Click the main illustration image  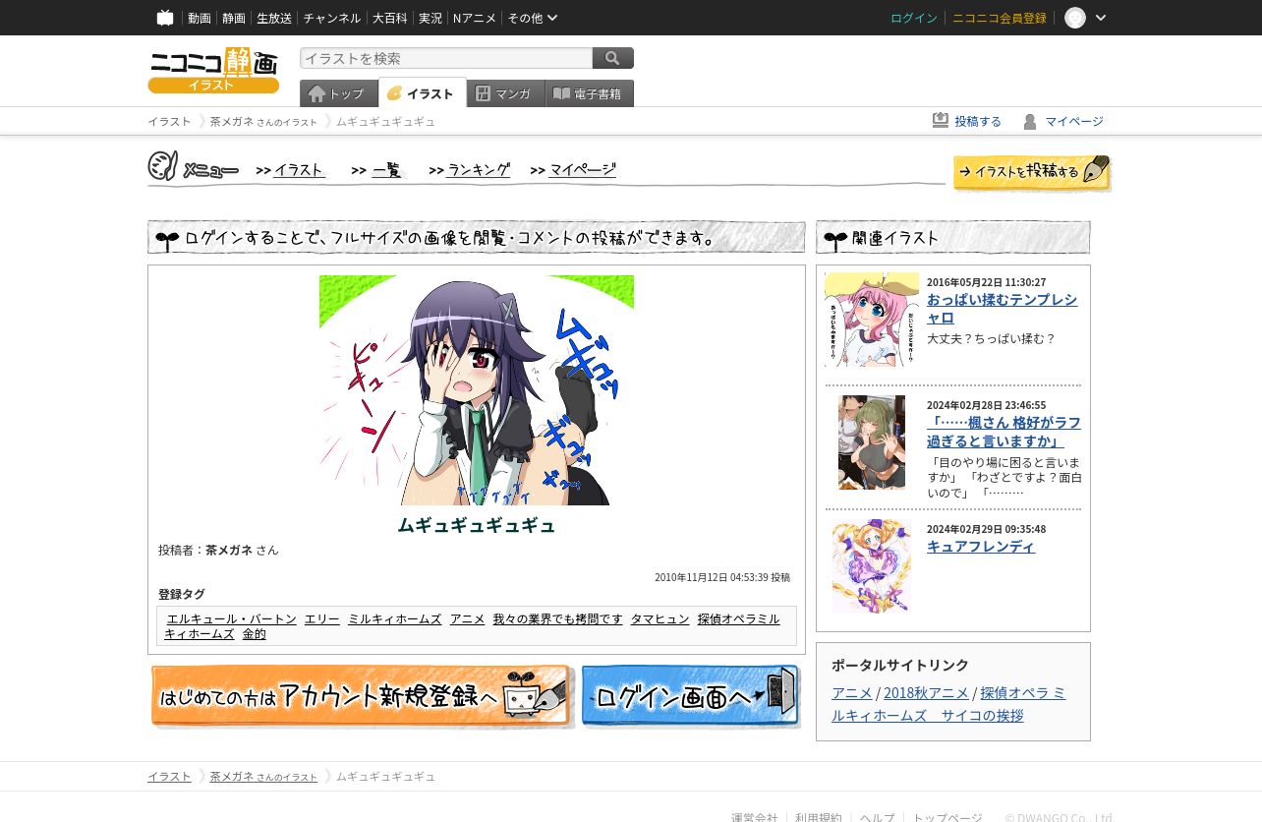point(477,390)
